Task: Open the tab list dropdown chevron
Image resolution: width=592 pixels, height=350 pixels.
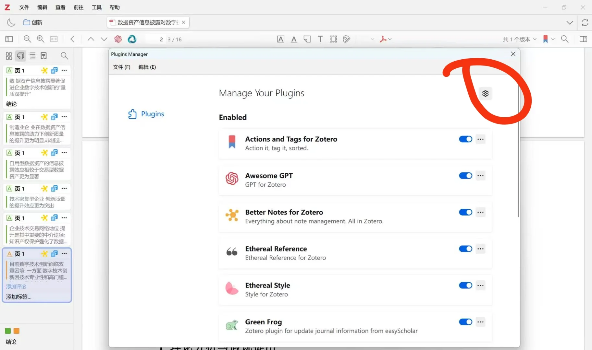Action: tap(570, 23)
